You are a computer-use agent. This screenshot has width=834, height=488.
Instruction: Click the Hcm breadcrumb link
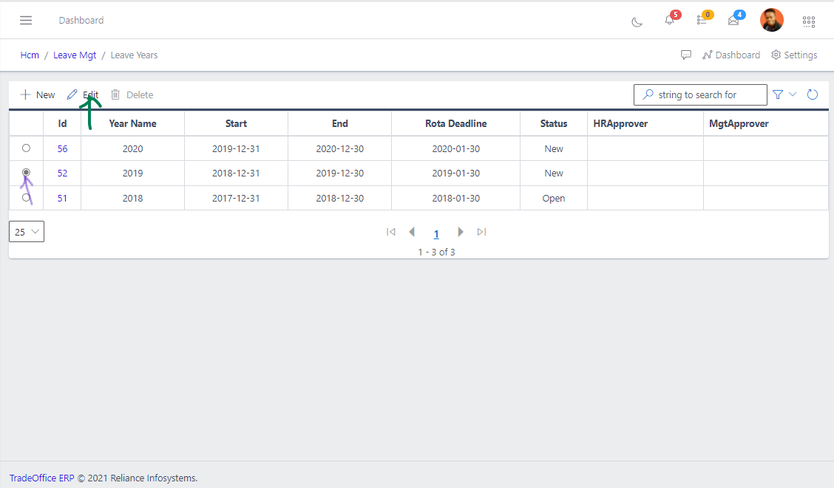pos(30,55)
